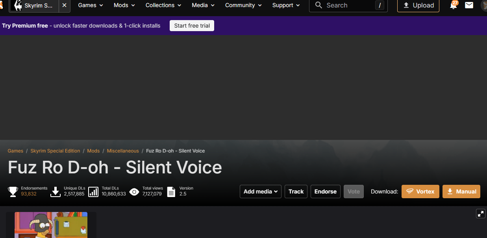This screenshot has height=238, width=487.
Task: Open the Support dropdown
Action: coord(286,5)
